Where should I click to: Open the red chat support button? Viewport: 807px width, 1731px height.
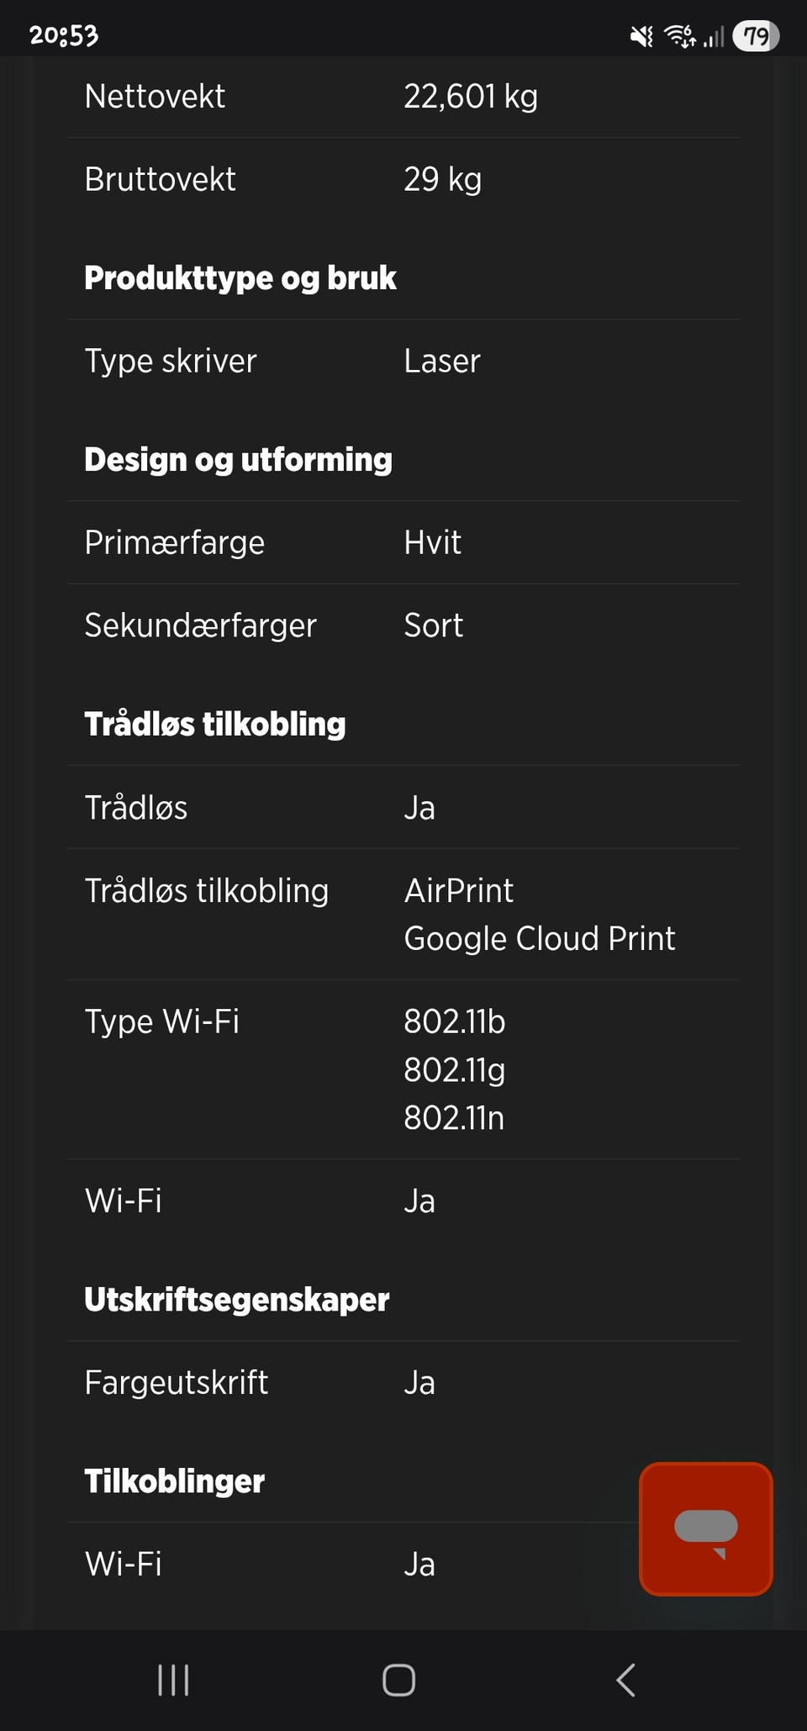pos(706,1529)
